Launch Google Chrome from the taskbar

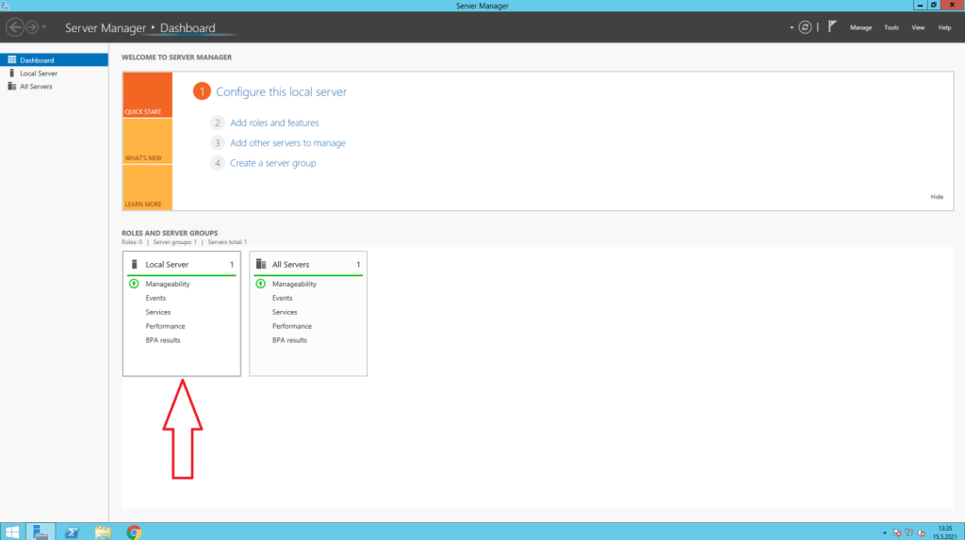tap(134, 532)
